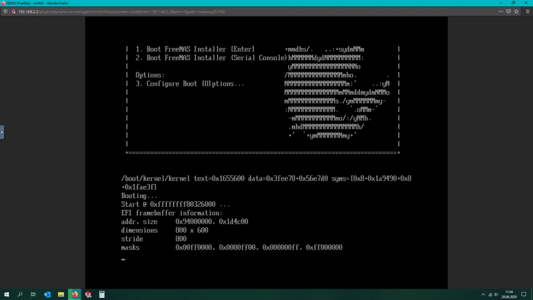Restore down the Firefox window

click(x=513, y=3)
